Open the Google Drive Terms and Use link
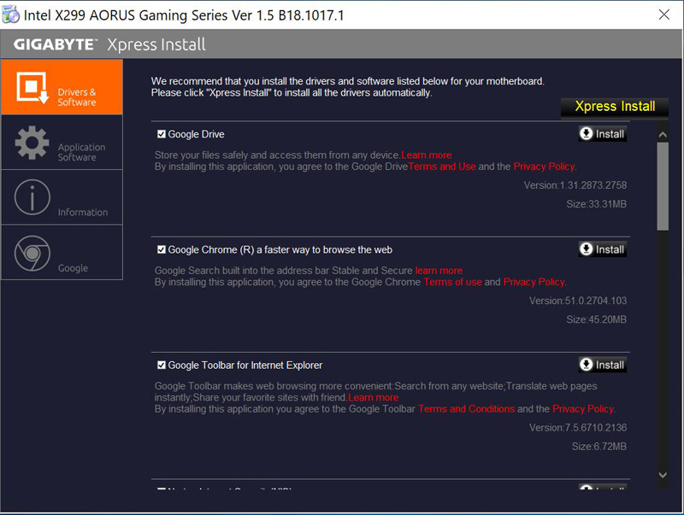 442,167
